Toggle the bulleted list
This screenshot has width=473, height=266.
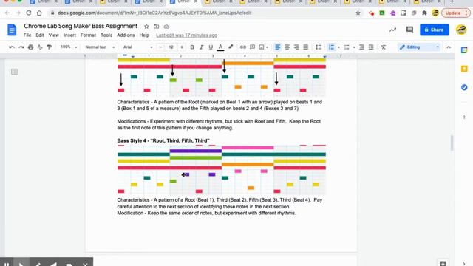tap(347, 47)
